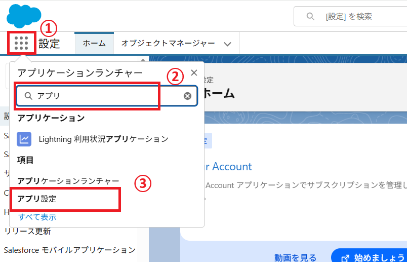Choose the アプリケーションランチャー item

coord(68,181)
